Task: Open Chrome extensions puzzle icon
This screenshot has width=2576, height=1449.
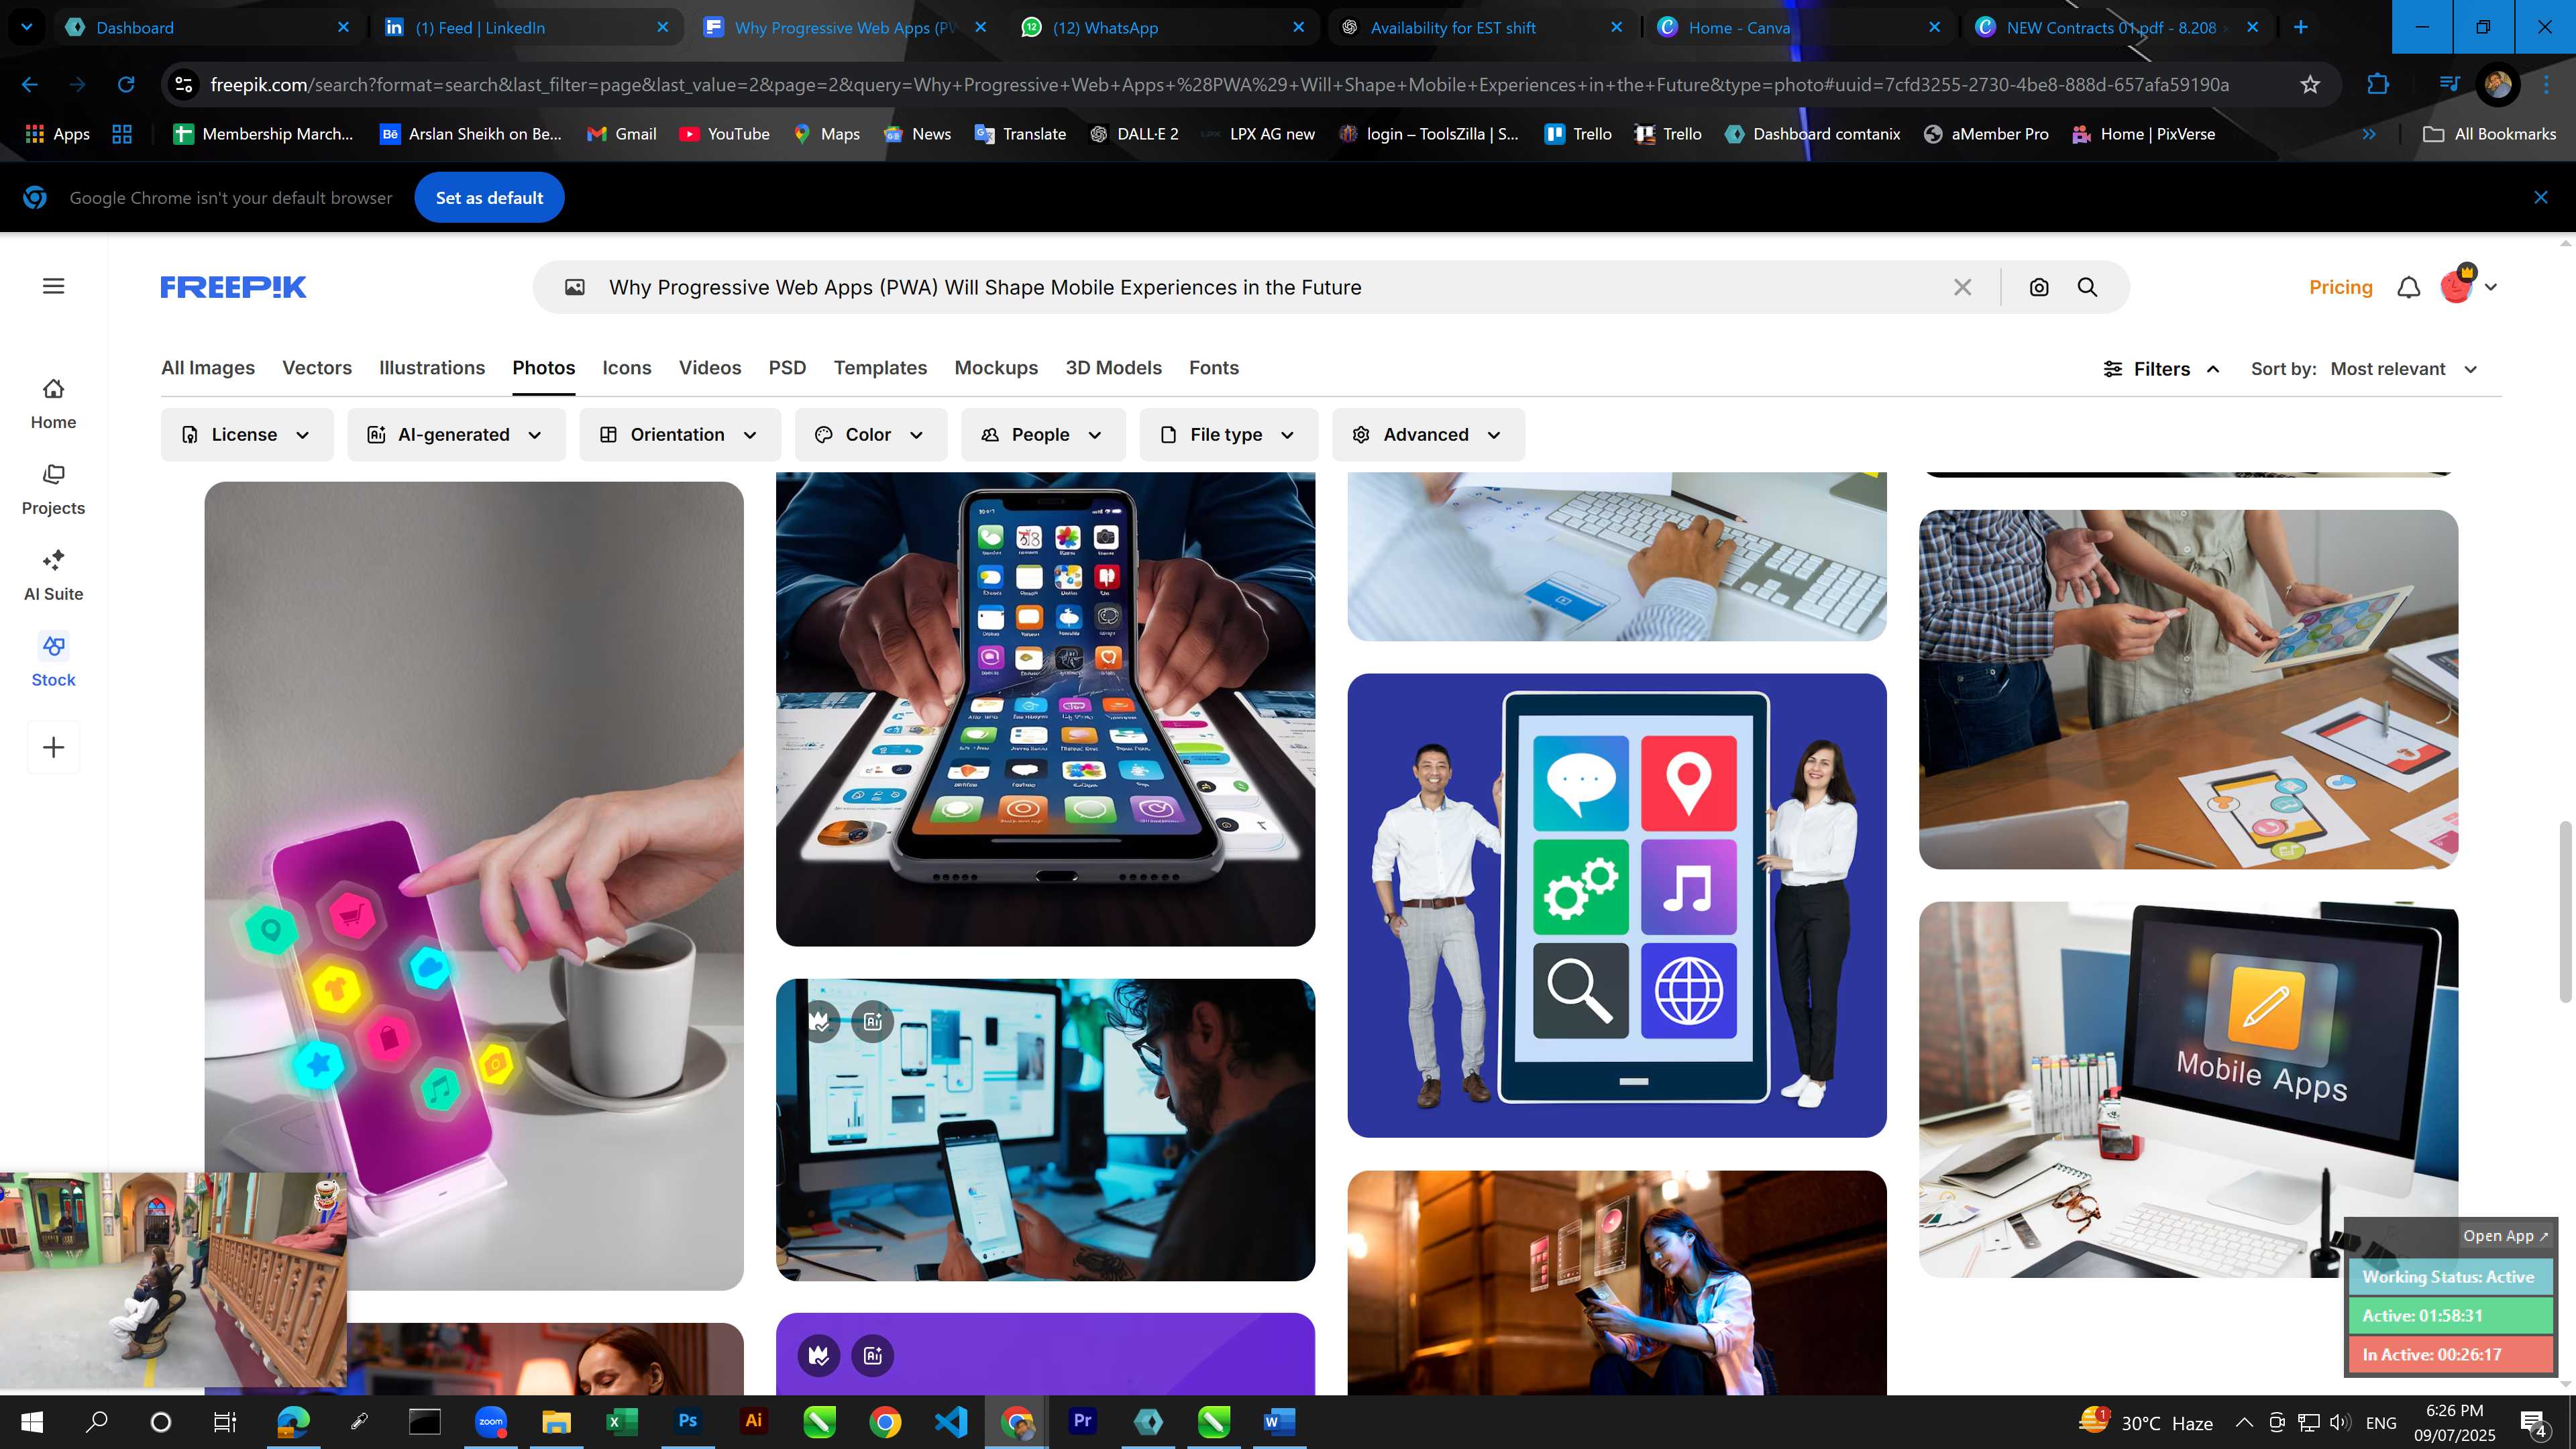Action: 2378,85
